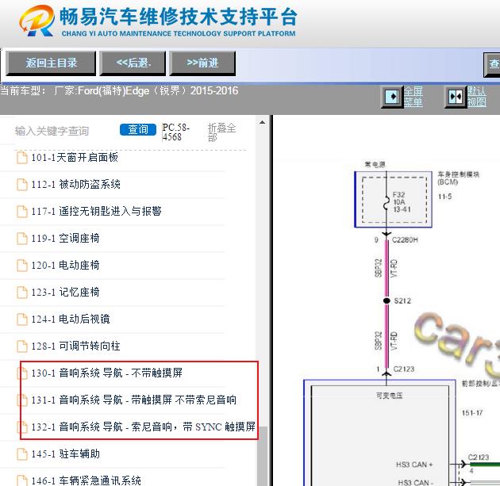
Task: Click the document icon beside 146-1
Action: (22, 480)
